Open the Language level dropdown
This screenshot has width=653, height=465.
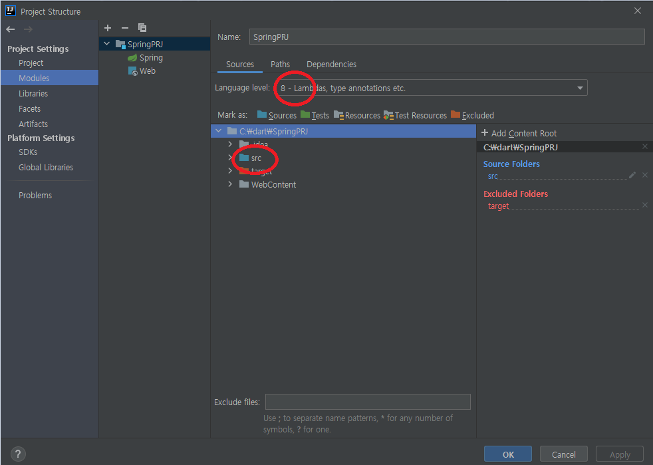tap(431, 88)
